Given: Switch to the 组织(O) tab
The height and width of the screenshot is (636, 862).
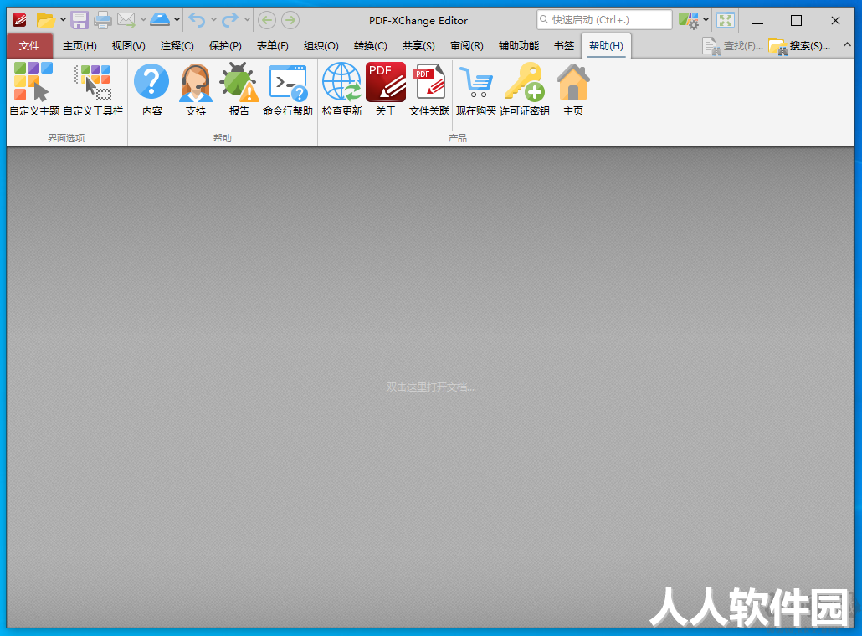Looking at the screenshot, I should tap(321, 46).
